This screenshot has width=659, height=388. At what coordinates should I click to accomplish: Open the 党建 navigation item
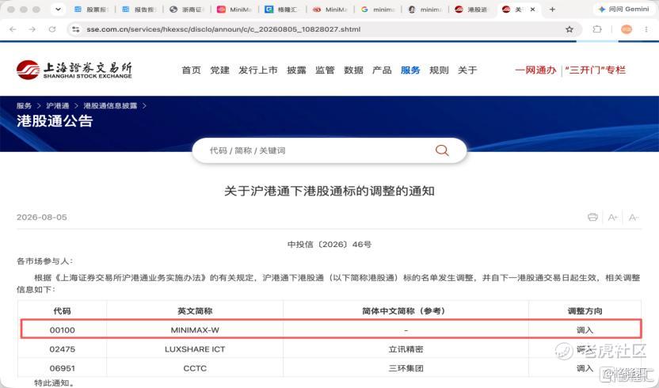(x=220, y=70)
